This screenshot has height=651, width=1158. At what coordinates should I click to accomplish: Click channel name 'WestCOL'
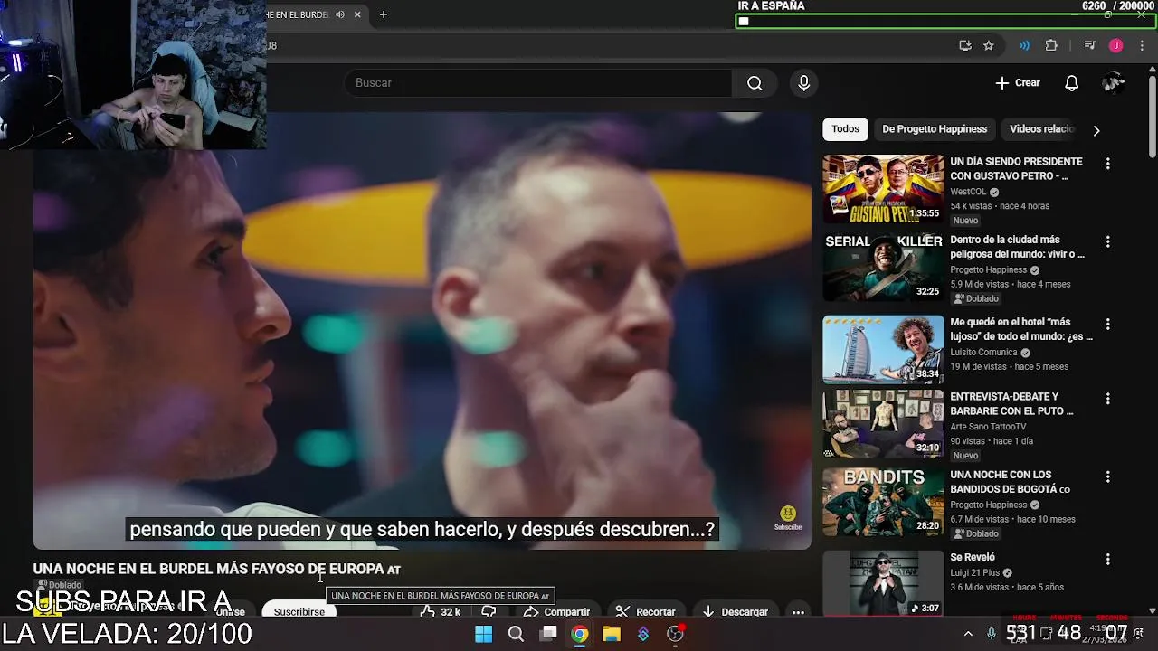[968, 193]
